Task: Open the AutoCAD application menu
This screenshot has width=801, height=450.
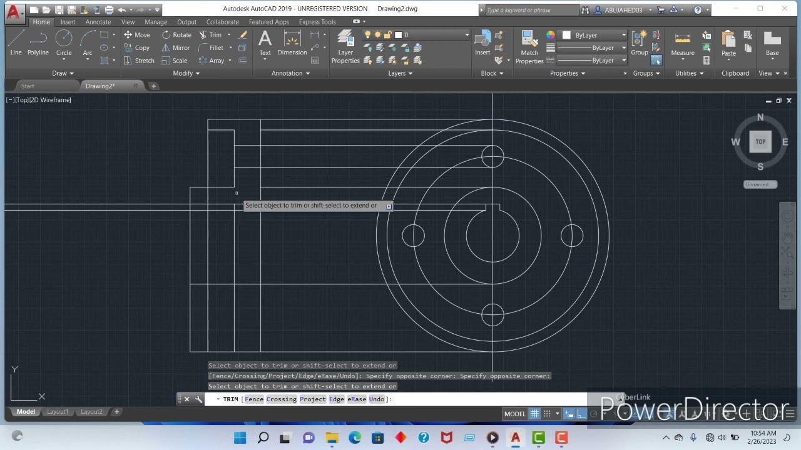Action: point(14,11)
